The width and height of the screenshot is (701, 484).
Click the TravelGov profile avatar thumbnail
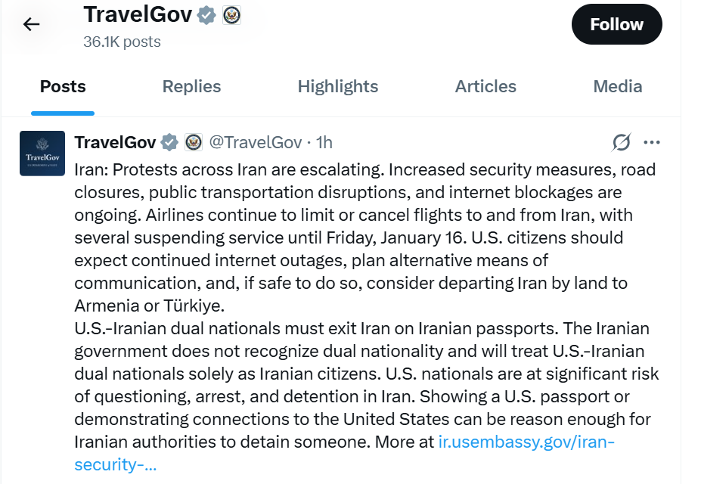tap(42, 154)
